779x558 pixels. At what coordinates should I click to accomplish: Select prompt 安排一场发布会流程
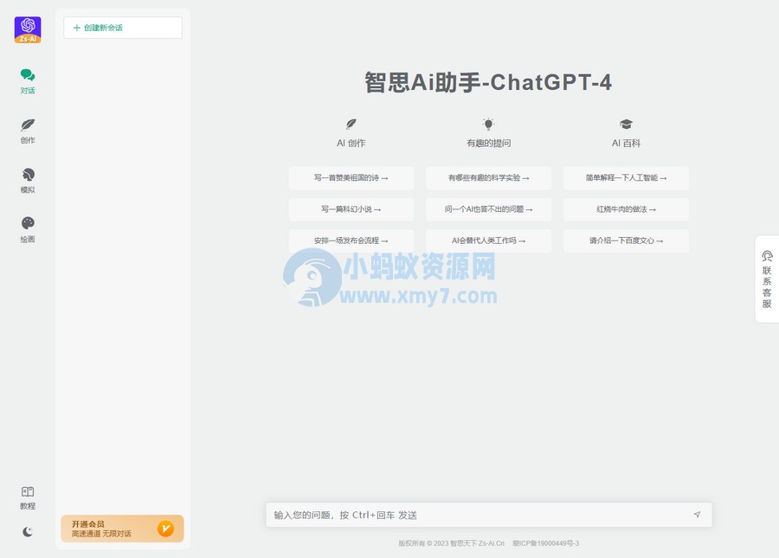click(x=351, y=241)
